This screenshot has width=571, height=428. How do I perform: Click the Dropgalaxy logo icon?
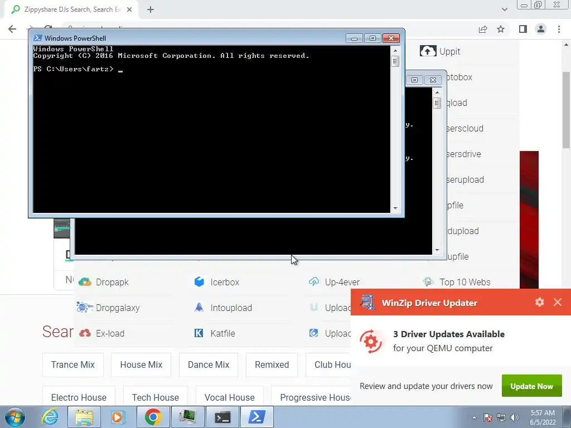click(85, 308)
